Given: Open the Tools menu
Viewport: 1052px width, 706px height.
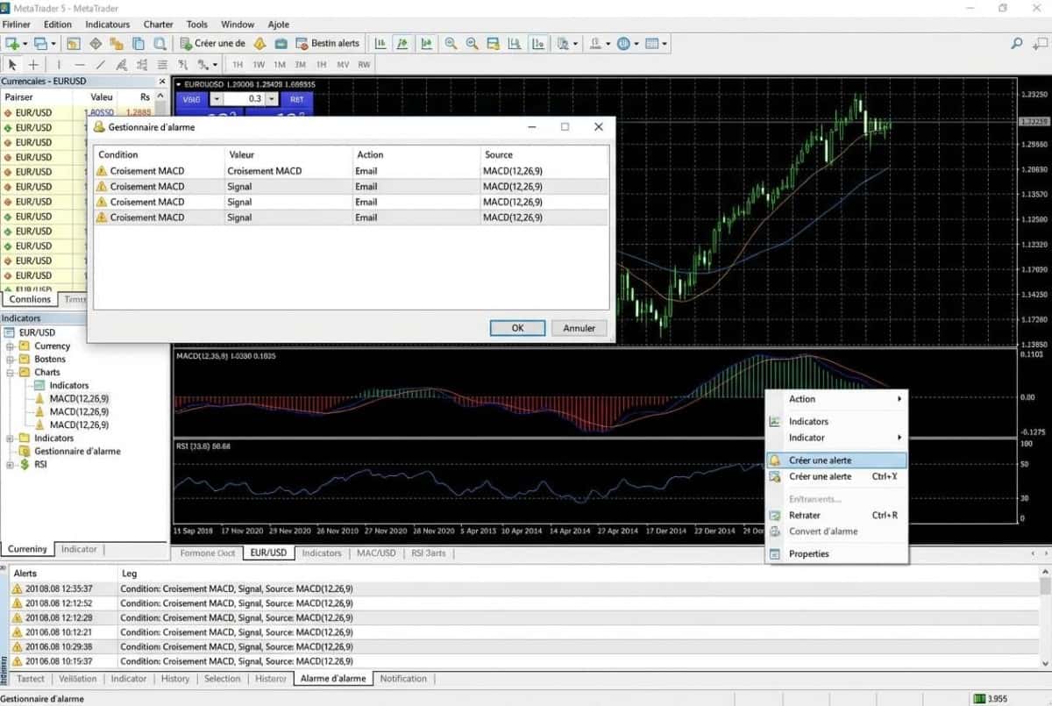Looking at the screenshot, I should (197, 25).
